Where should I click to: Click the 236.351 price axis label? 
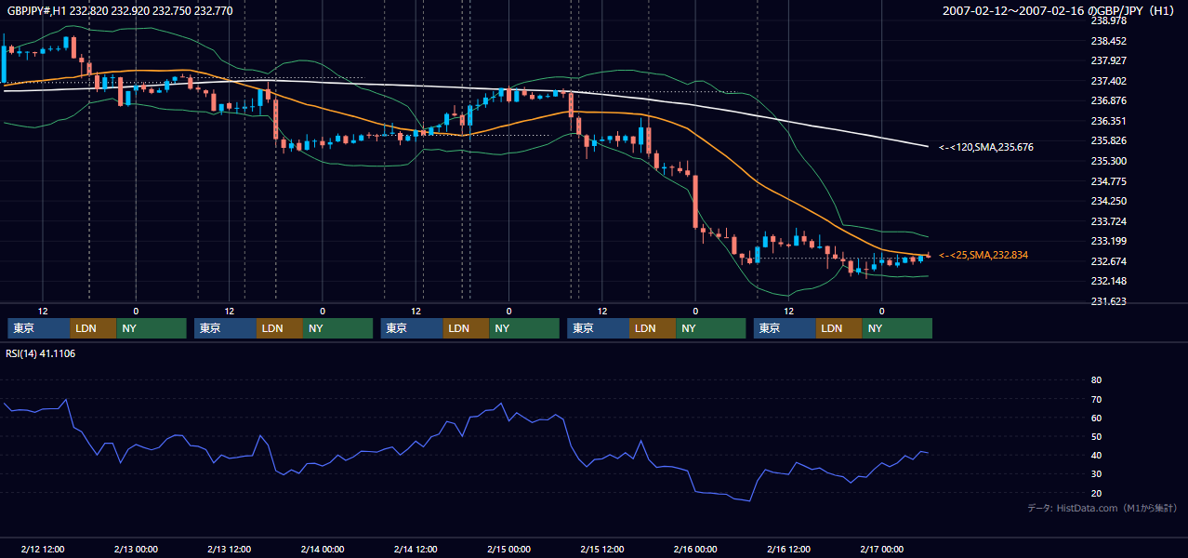[x=1108, y=121]
